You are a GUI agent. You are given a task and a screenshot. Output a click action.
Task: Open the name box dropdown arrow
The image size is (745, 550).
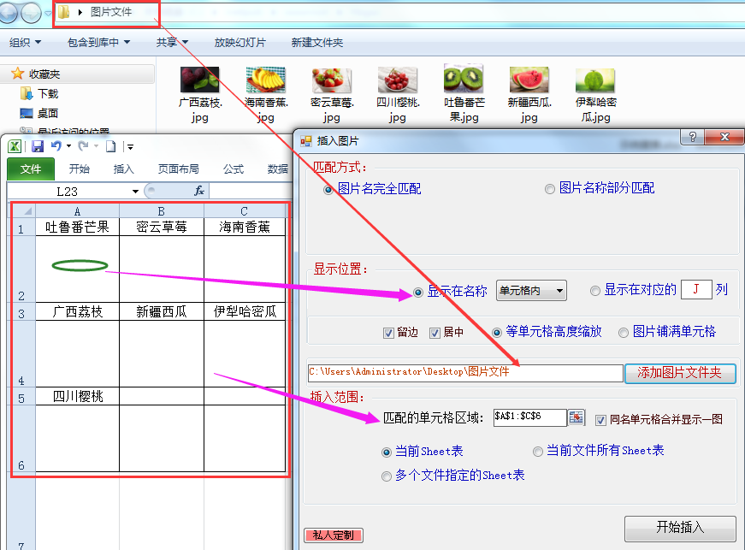[x=135, y=192]
